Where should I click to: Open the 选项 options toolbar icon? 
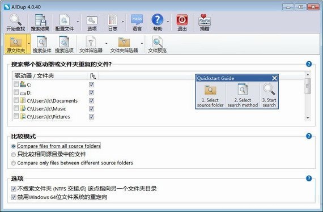[x=92, y=23]
